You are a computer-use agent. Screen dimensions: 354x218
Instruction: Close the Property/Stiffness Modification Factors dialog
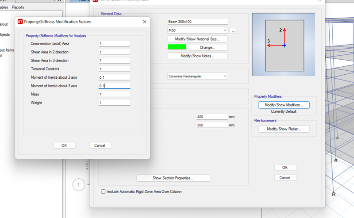(x=145, y=22)
